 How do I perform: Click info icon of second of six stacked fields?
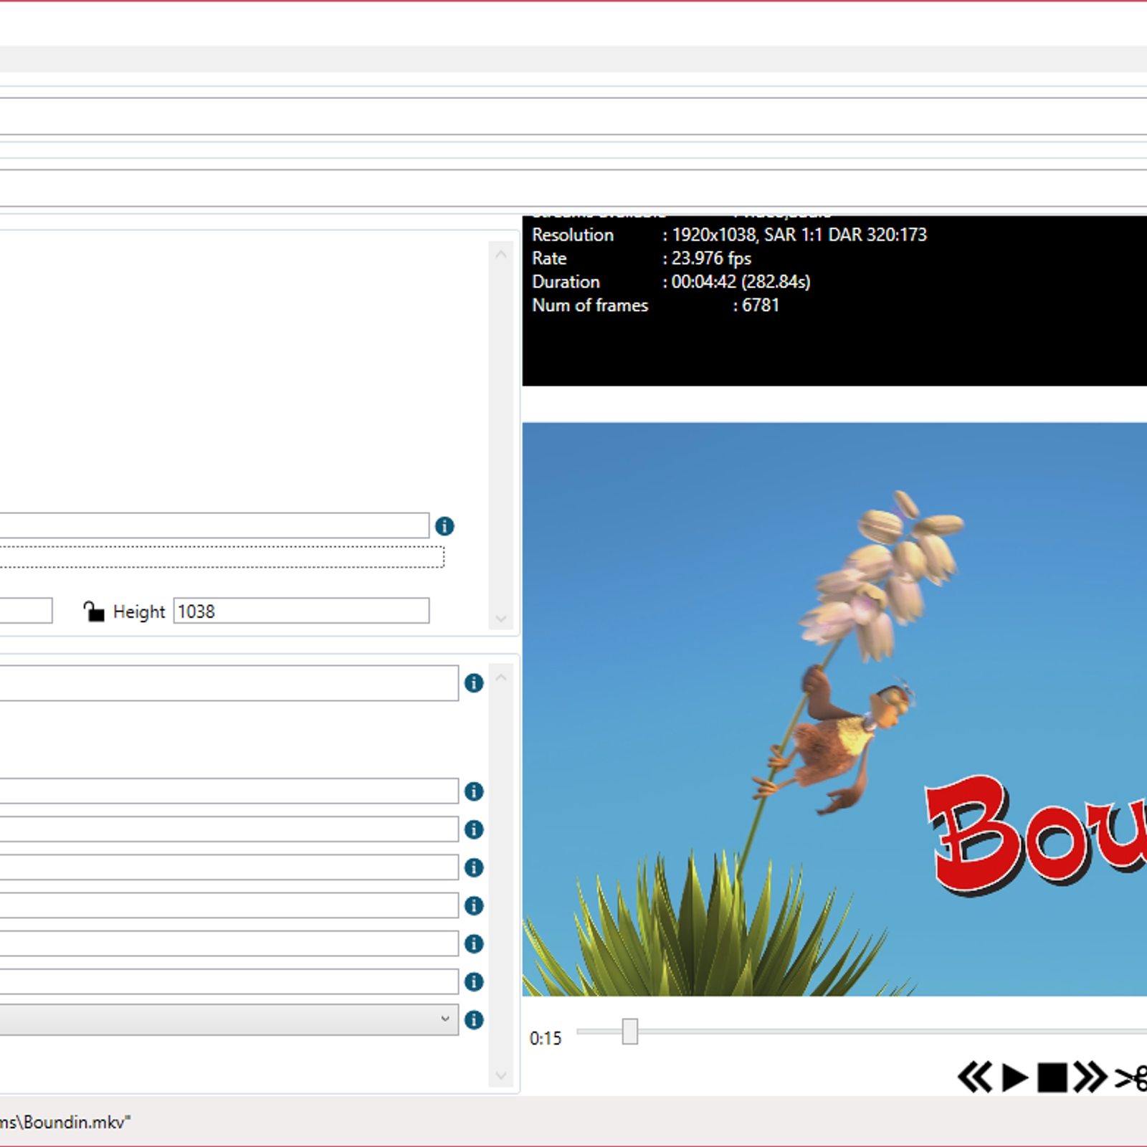(474, 829)
